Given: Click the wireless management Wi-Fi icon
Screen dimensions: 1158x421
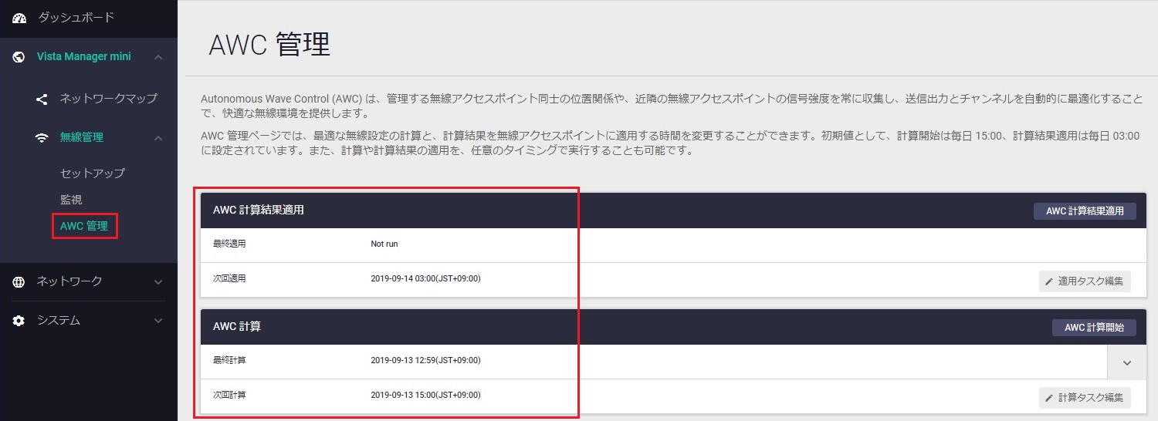Looking at the screenshot, I should pyautogui.click(x=42, y=137).
